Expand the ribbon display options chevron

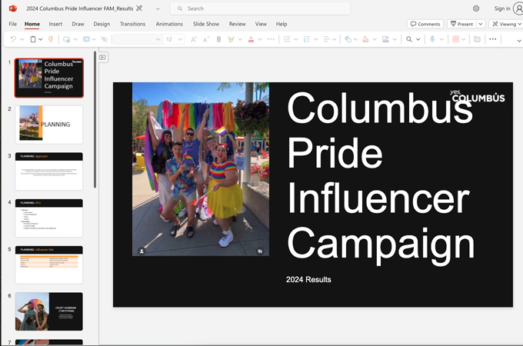(519, 41)
